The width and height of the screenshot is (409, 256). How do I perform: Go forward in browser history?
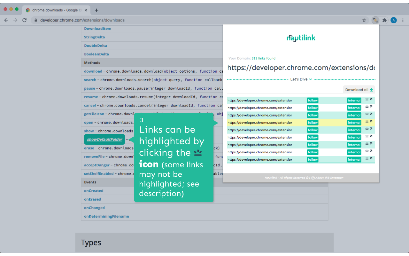[x=15, y=20]
